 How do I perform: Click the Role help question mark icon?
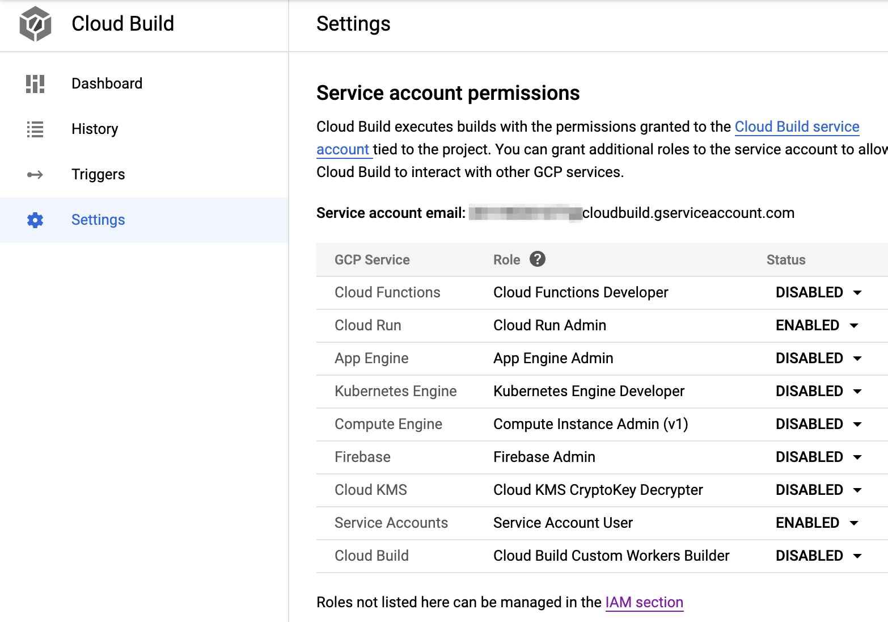[x=537, y=259]
